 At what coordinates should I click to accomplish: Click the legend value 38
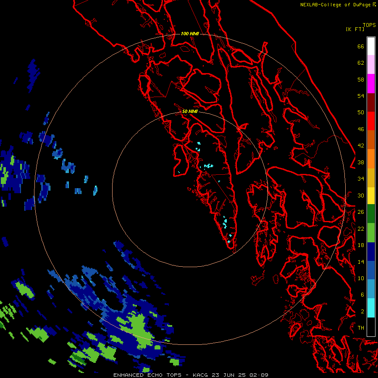pos(361,162)
